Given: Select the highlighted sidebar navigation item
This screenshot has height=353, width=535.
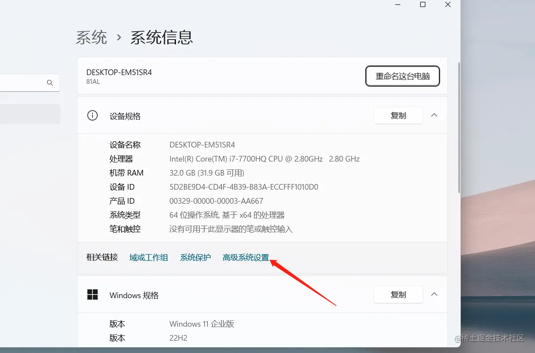Looking at the screenshot, I should (x=30, y=114).
